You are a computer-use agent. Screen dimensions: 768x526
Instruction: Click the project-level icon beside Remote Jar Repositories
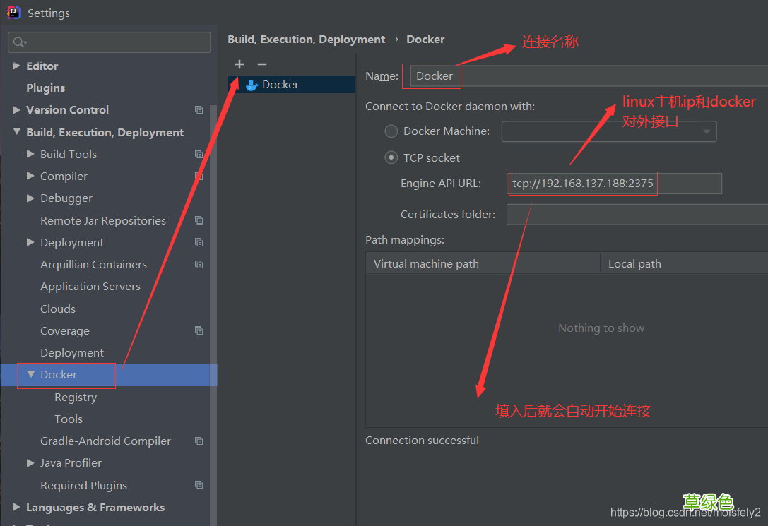coord(199,221)
